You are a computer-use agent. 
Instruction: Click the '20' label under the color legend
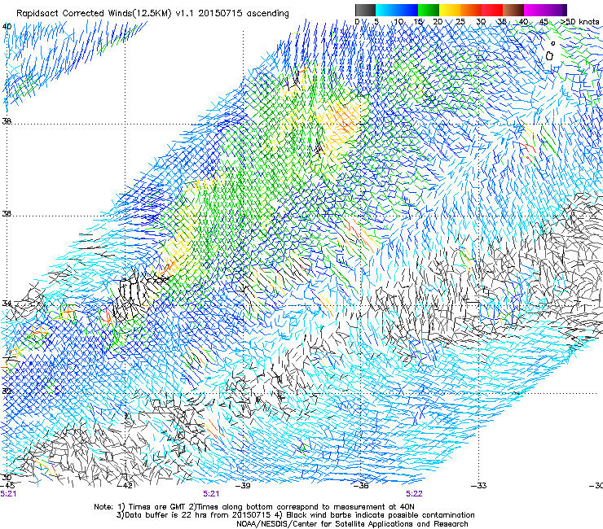click(x=438, y=21)
